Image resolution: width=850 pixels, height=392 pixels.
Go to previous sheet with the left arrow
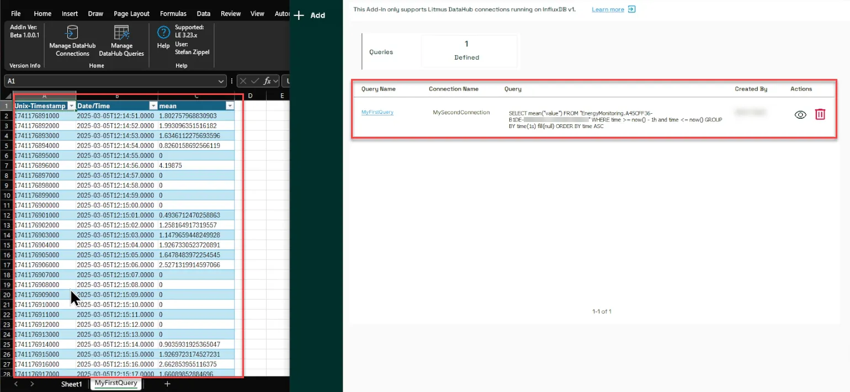(x=16, y=384)
